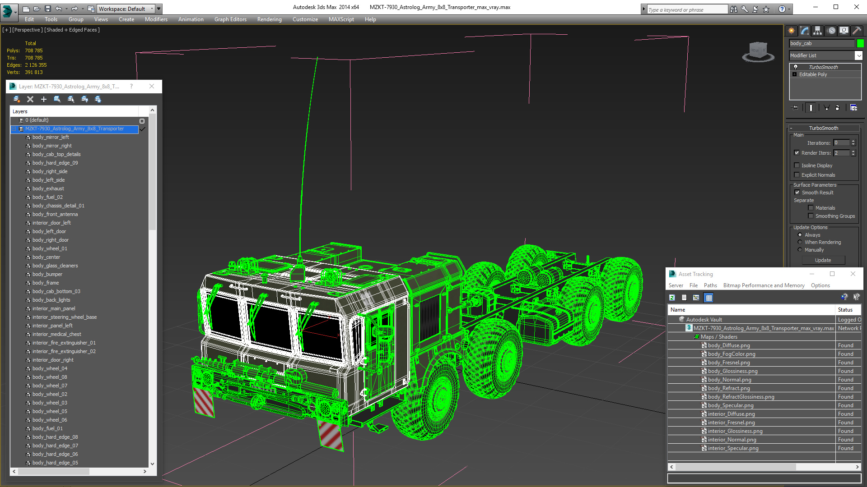Toggle Show End Result icon
This screenshot has width=867, height=487.
point(811,108)
